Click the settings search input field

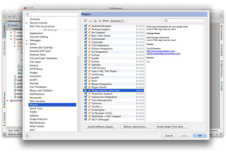52,14
